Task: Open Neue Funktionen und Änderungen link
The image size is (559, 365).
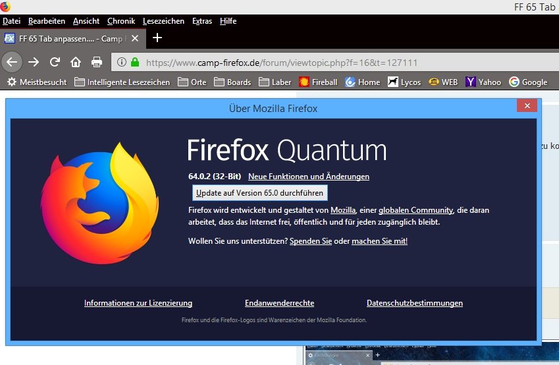Action: [309, 177]
